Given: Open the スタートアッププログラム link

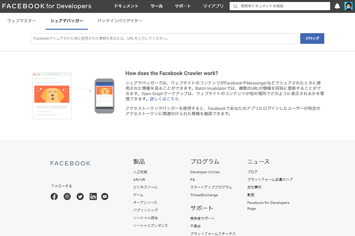Looking at the screenshot, I should (211, 187).
